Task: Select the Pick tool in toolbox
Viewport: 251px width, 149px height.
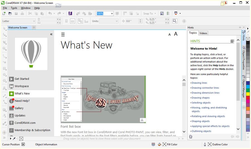Action: coord(4,28)
